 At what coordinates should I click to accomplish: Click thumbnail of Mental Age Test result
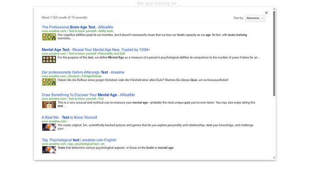tap(49, 59)
